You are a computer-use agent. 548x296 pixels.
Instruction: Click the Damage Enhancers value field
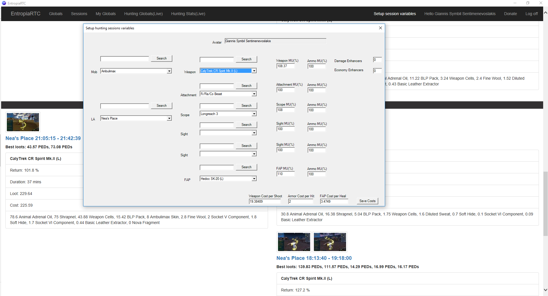(x=377, y=60)
